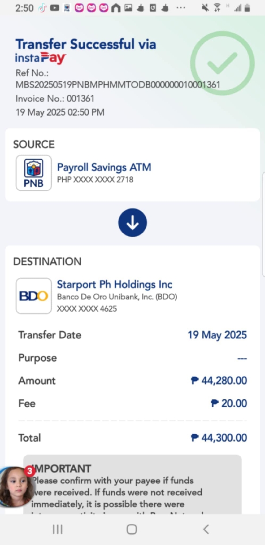Screen dimensions: 265x545
Task: Open the recent apps button
Action: (58, 530)
